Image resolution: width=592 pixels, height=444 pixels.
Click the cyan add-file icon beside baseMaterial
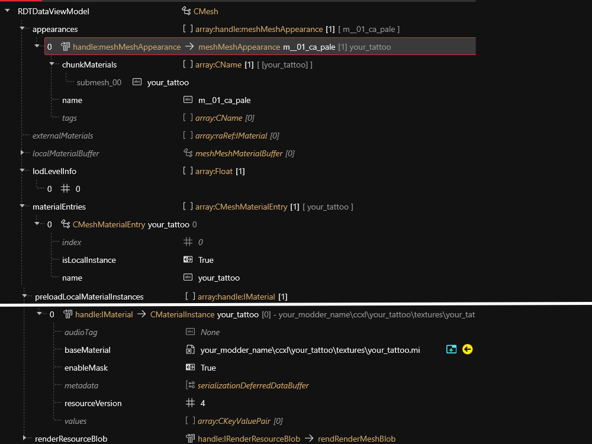point(451,350)
